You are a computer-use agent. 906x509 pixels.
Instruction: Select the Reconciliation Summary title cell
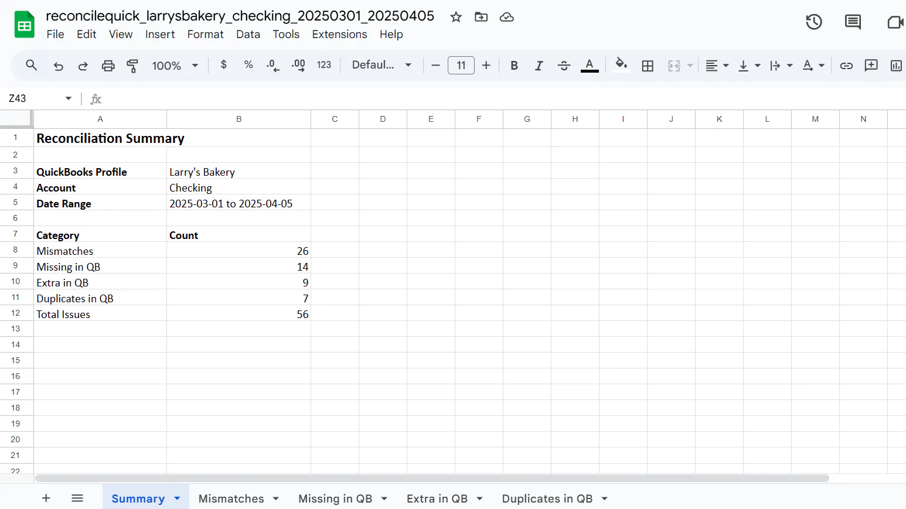100,138
